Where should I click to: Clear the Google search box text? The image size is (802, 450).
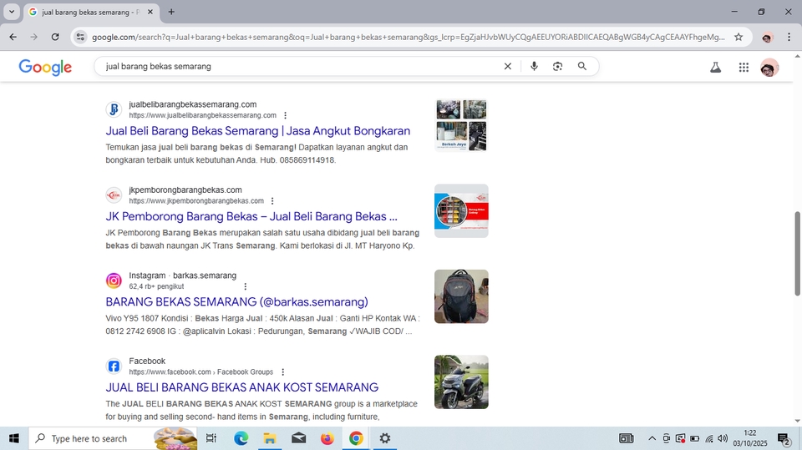pyautogui.click(x=507, y=66)
